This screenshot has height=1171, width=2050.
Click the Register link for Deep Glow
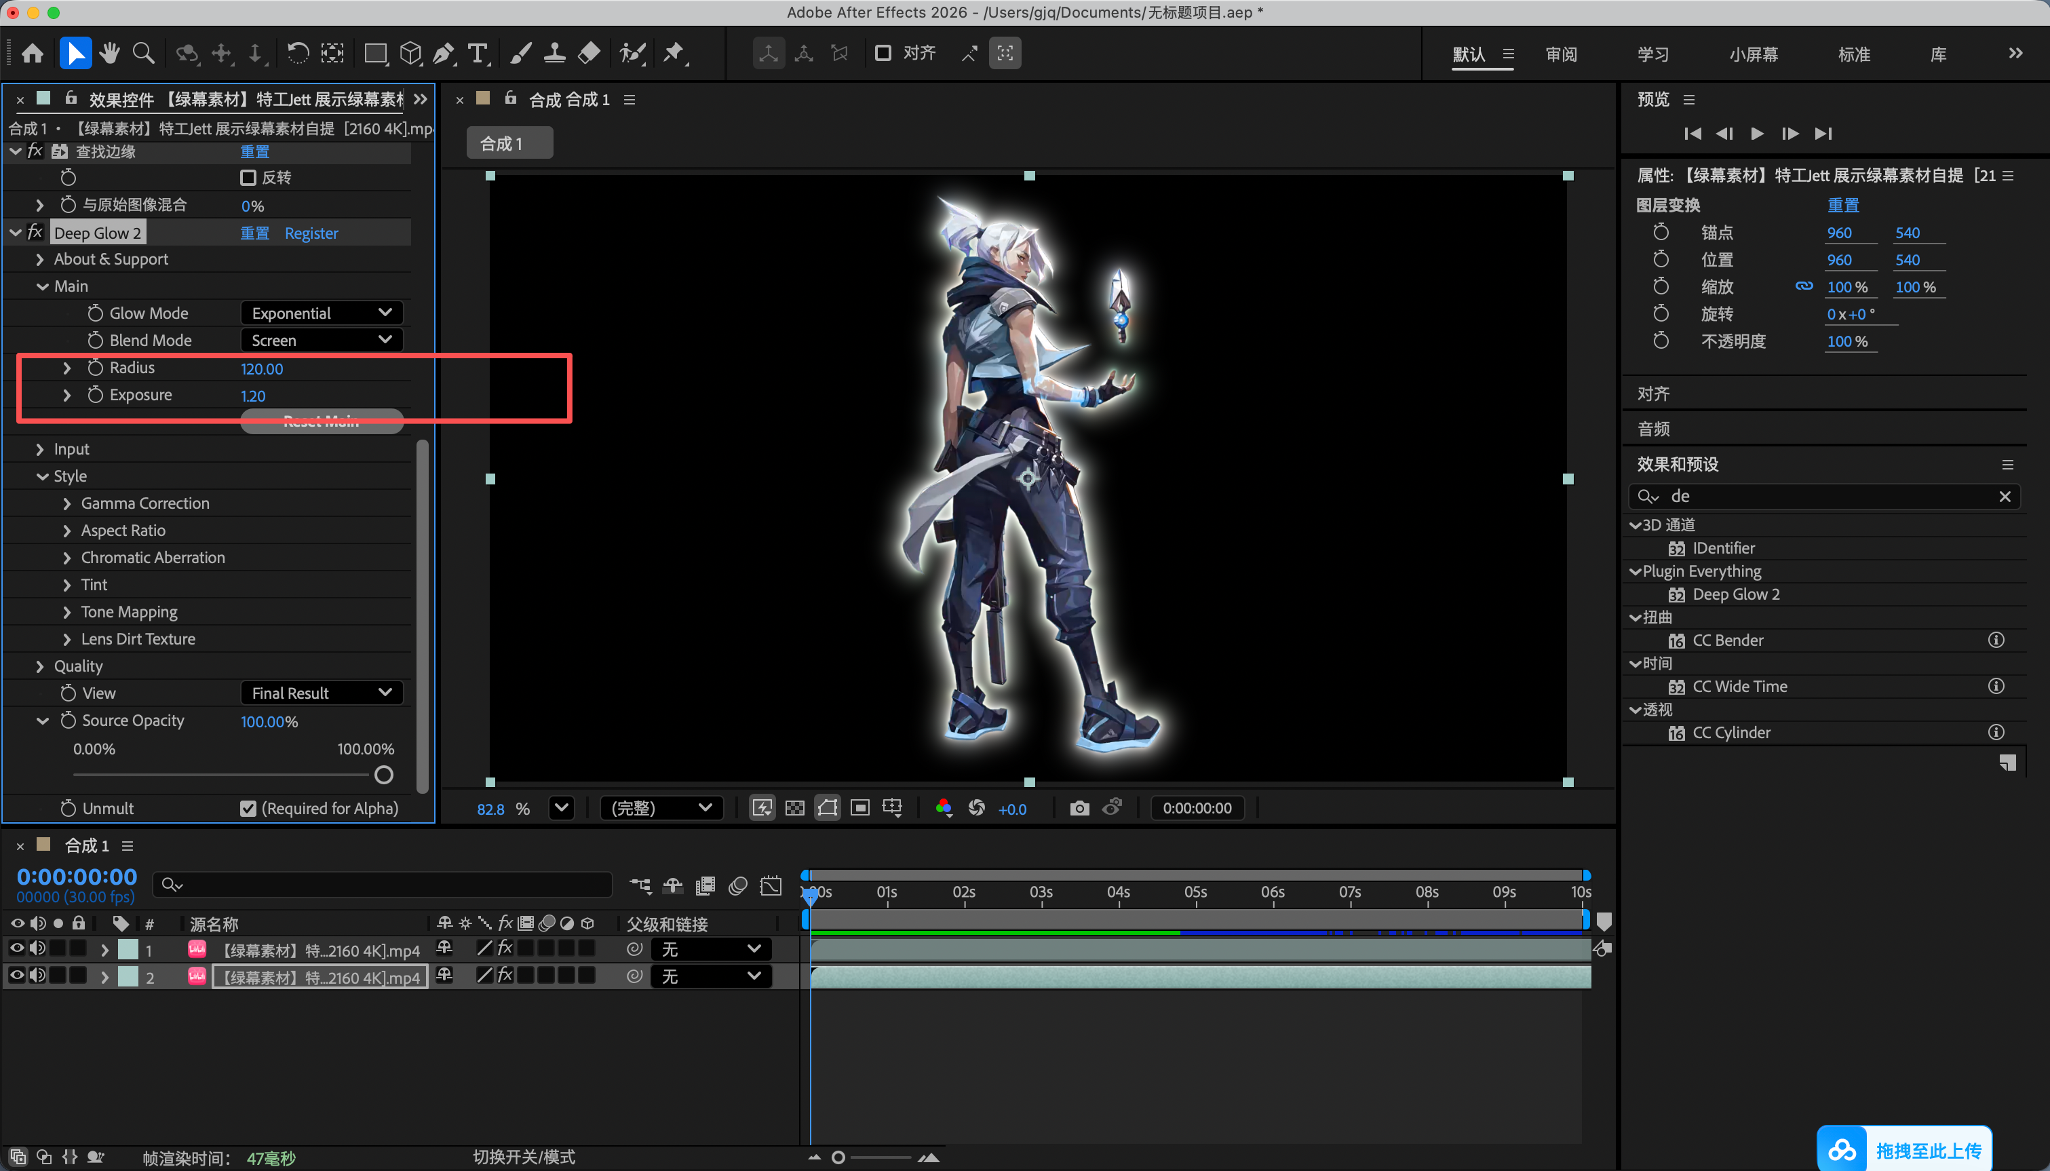tap(311, 233)
